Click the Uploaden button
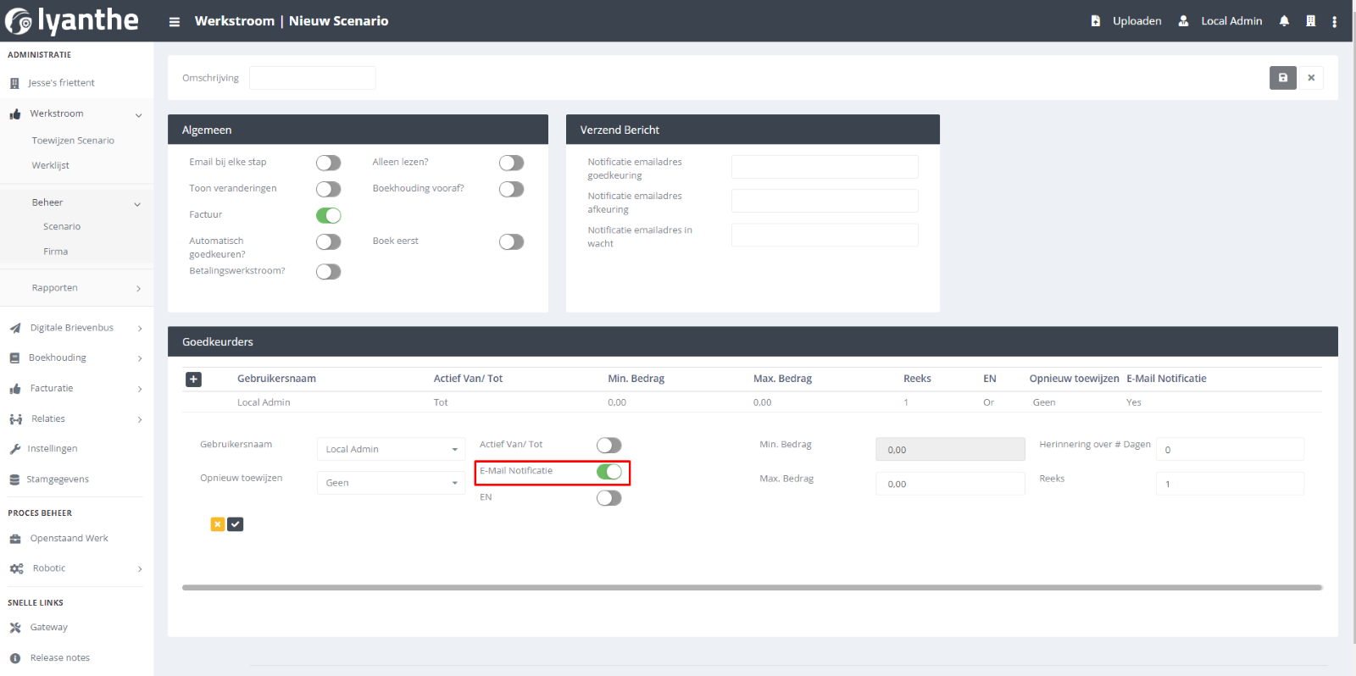Viewport: 1356px width, 676px height. click(1126, 21)
